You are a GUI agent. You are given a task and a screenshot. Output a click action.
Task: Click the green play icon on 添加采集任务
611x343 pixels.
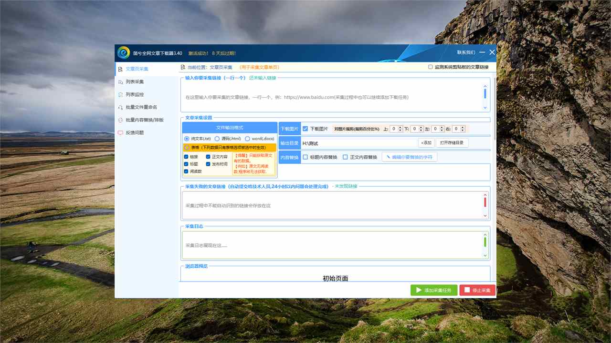(419, 290)
